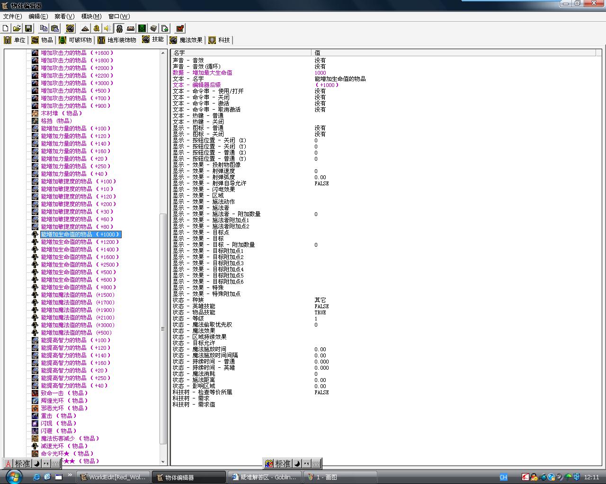This screenshot has width=606, height=484.
Task: Switch to the 可破坏物 tab
Action: [75, 40]
